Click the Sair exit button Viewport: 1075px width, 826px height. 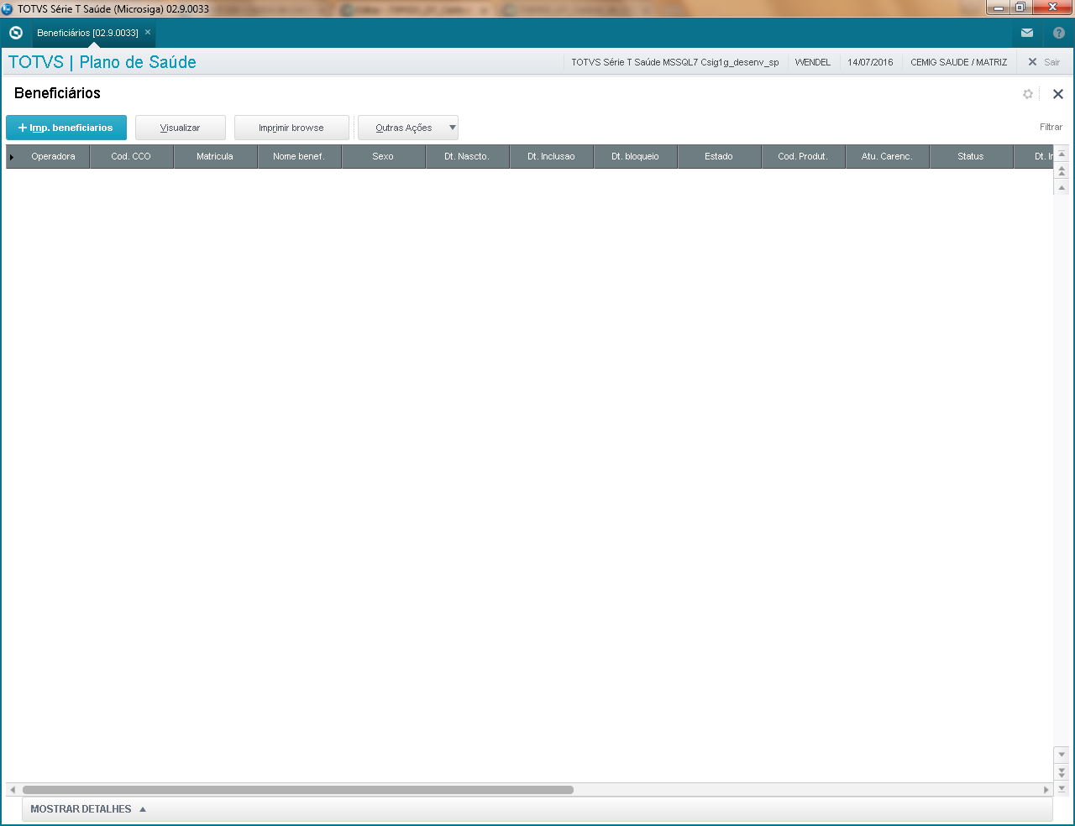[1044, 62]
